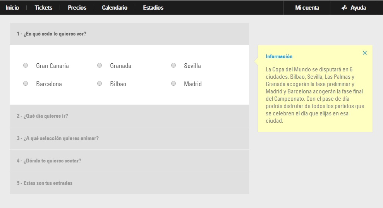The width and height of the screenshot is (383, 208).
Task: Navigate to Calendario
Action: point(115,8)
